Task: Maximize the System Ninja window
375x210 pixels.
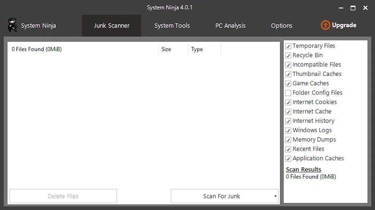Action: point(353,8)
